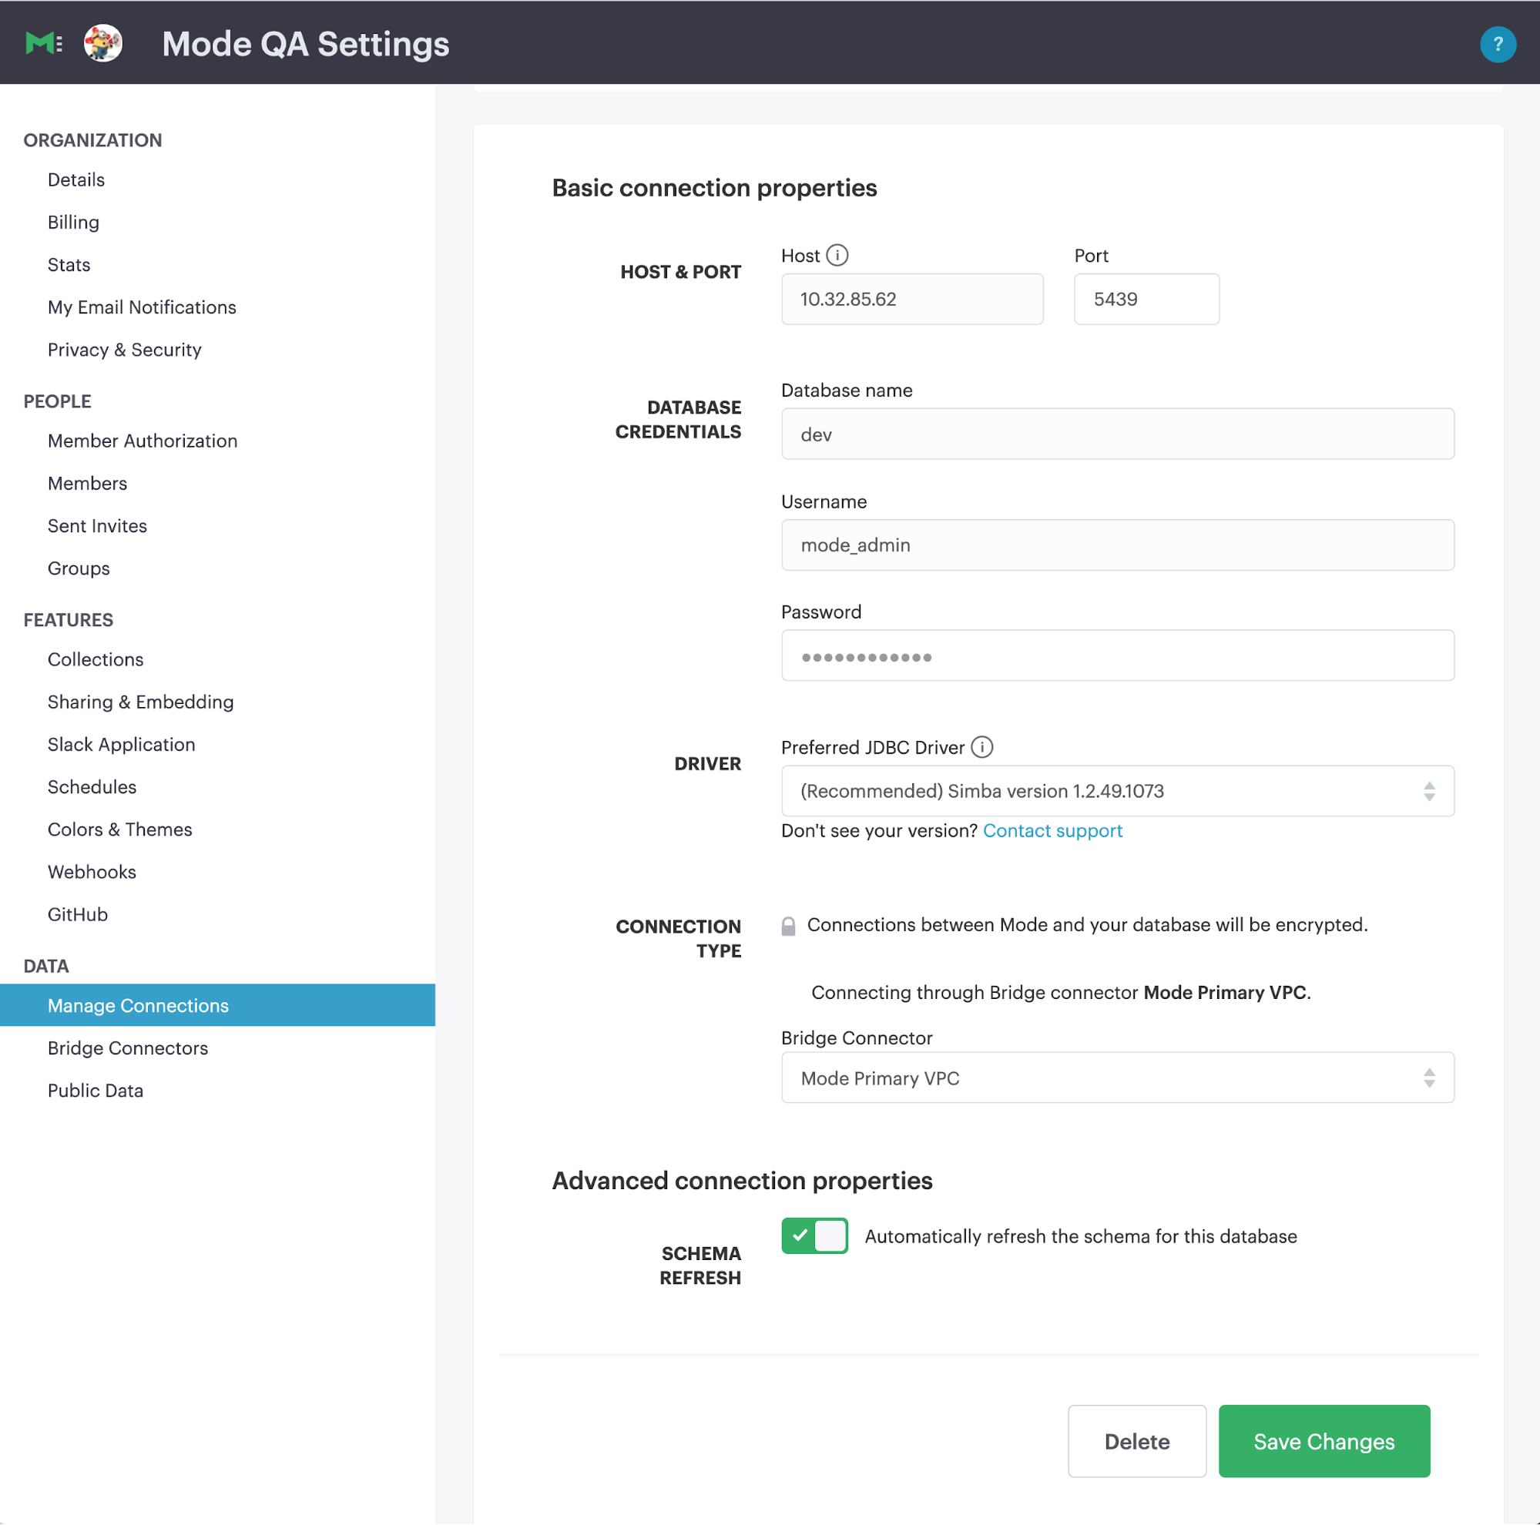1540x1525 pixels.
Task: Focus the Host input field
Action: coord(912,299)
